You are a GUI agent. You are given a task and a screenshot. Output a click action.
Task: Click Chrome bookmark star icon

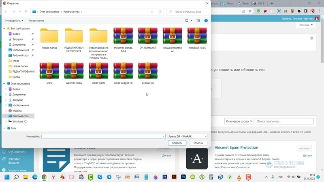pyautogui.click(x=250, y=11)
